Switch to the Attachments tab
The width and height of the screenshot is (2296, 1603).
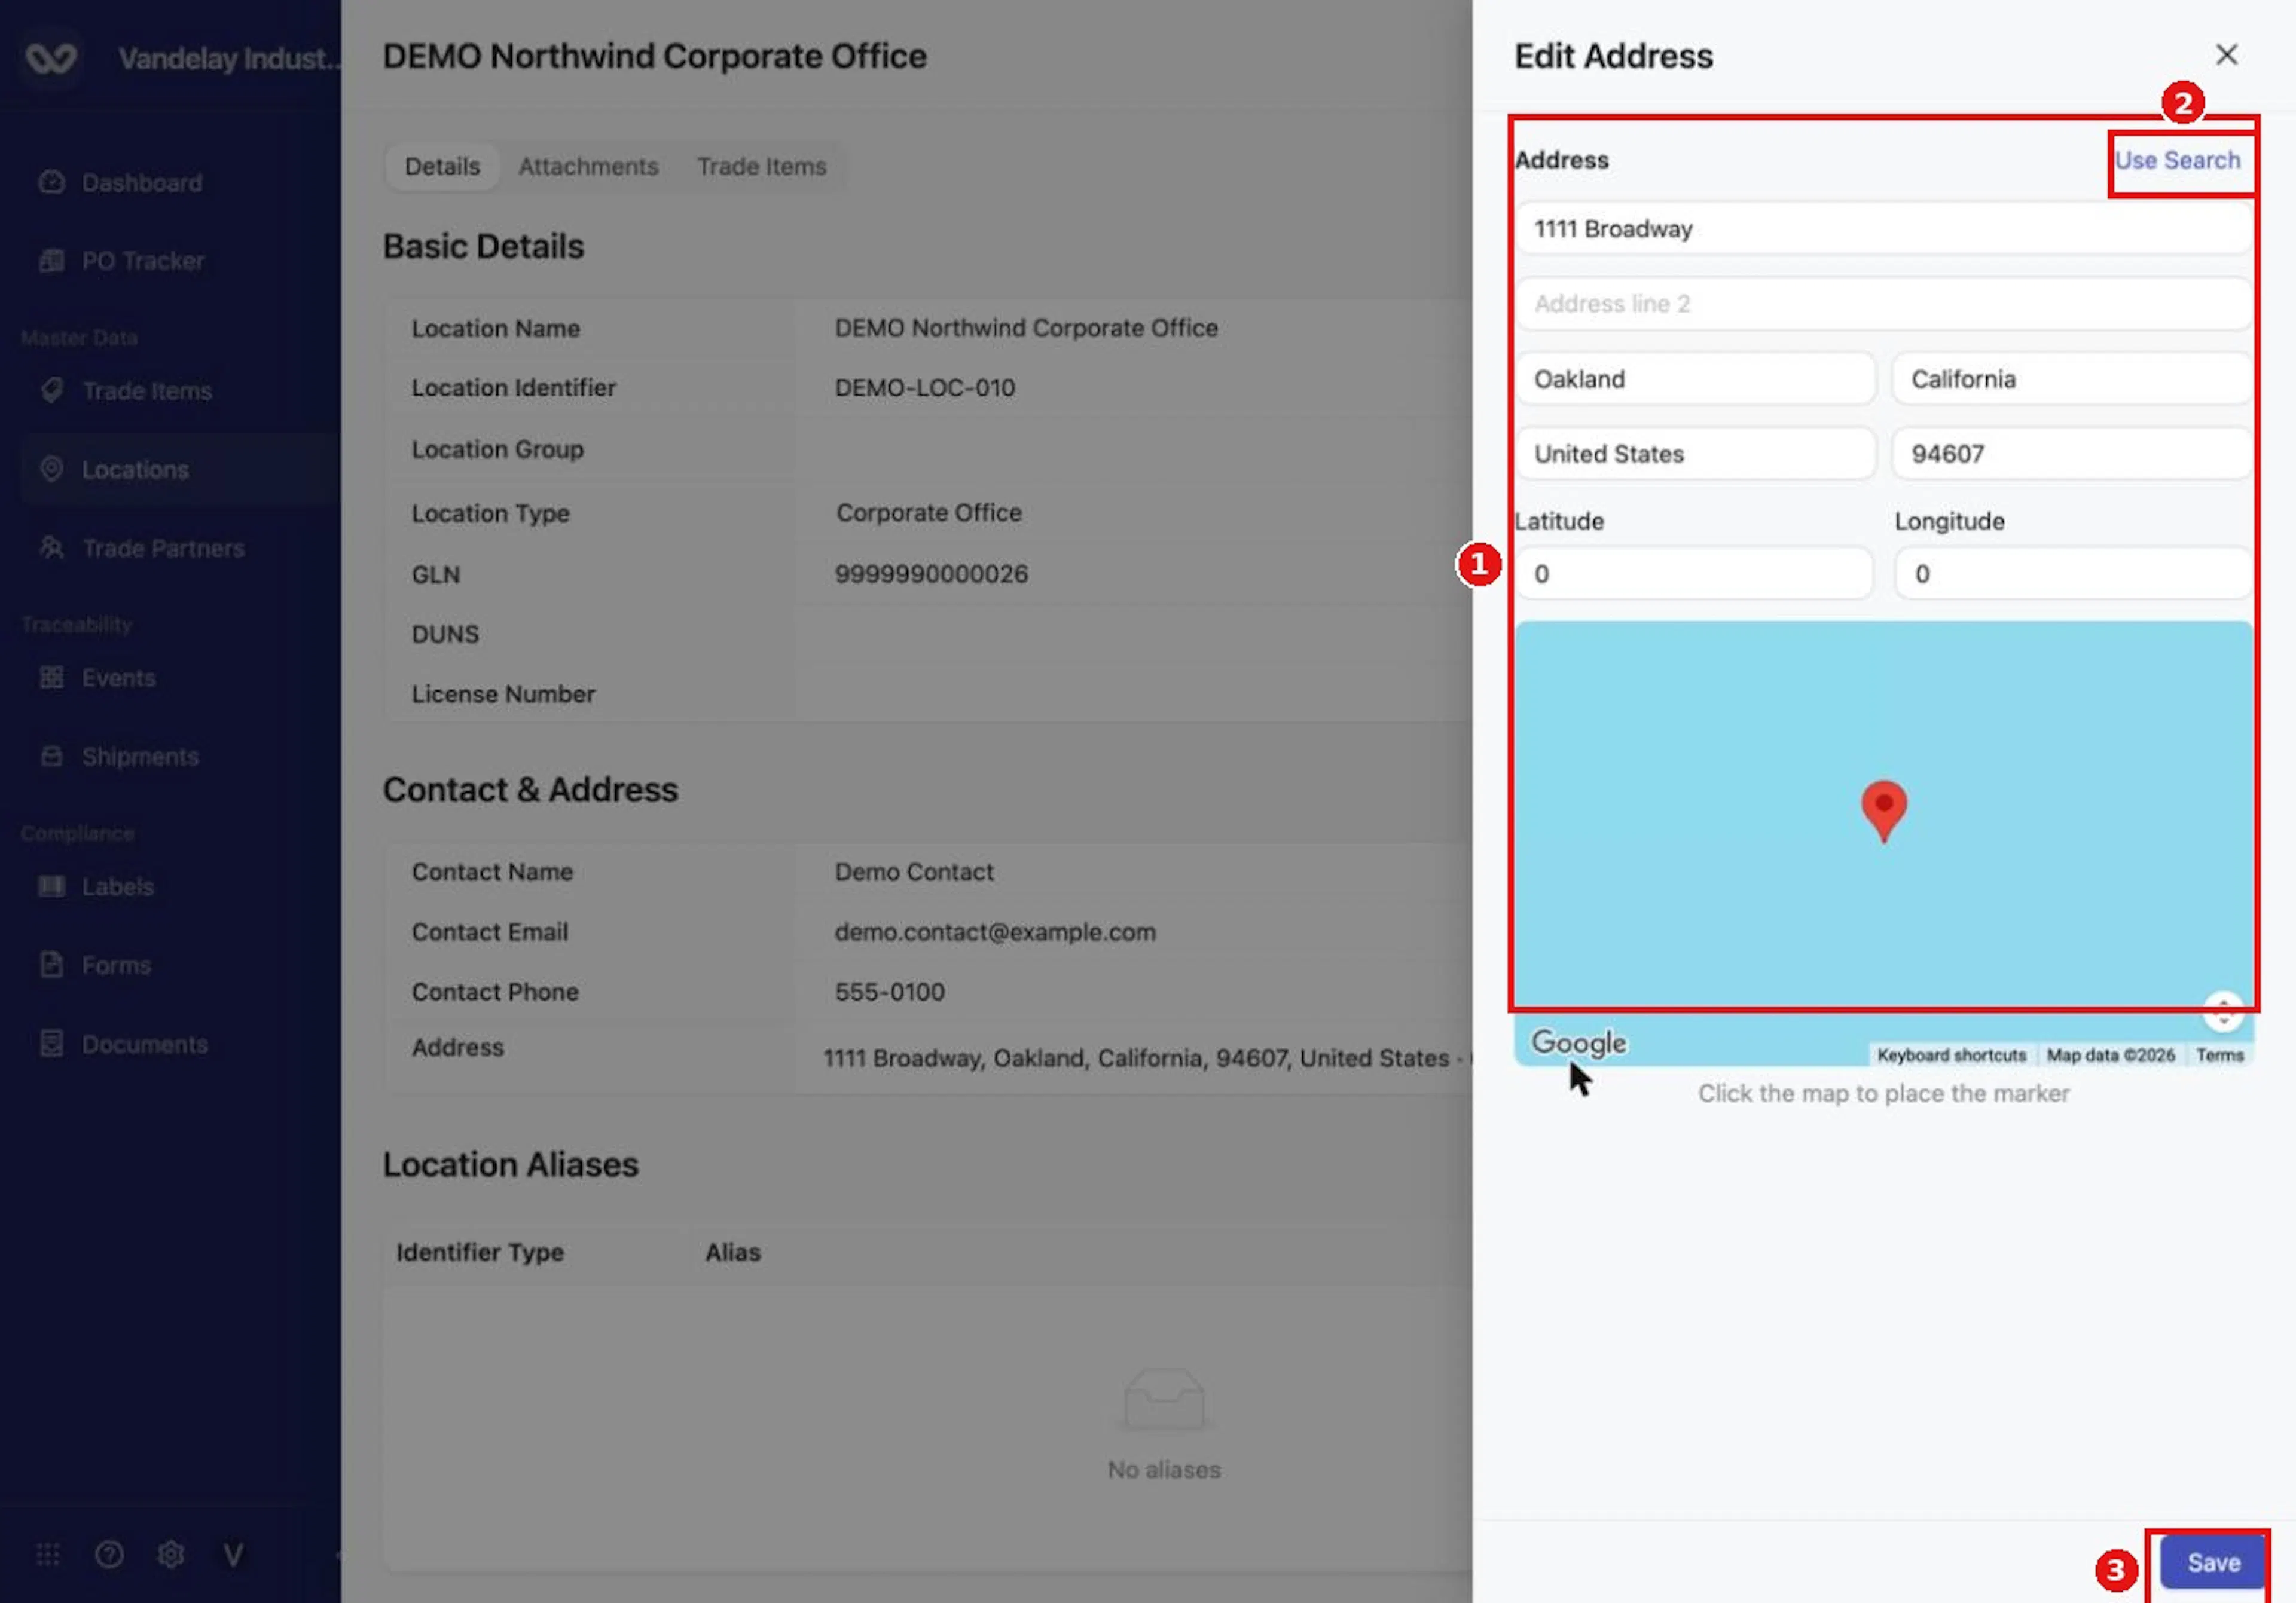pyautogui.click(x=588, y=167)
